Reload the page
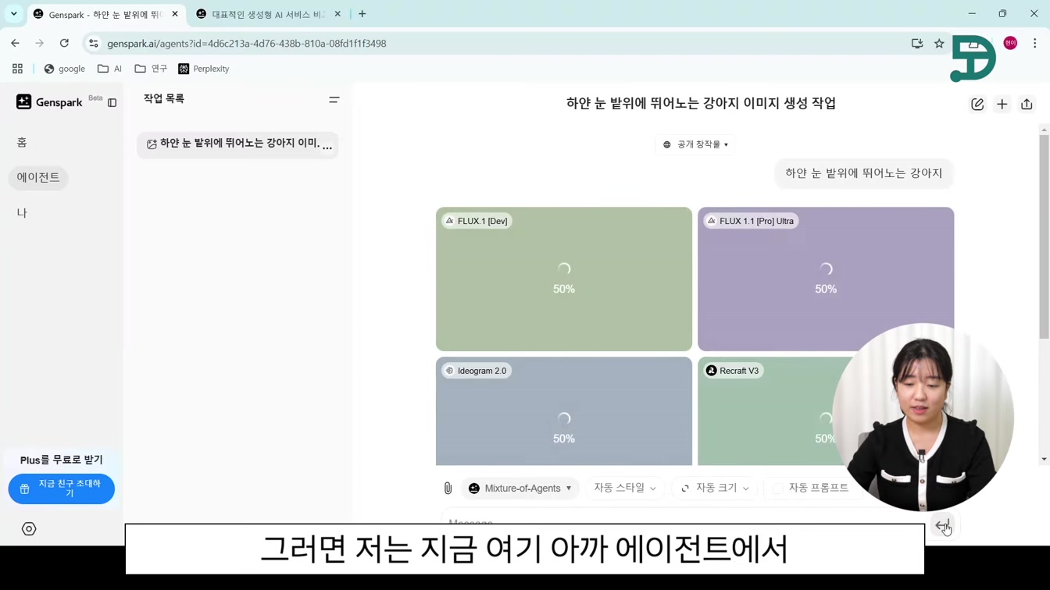 [x=64, y=44]
